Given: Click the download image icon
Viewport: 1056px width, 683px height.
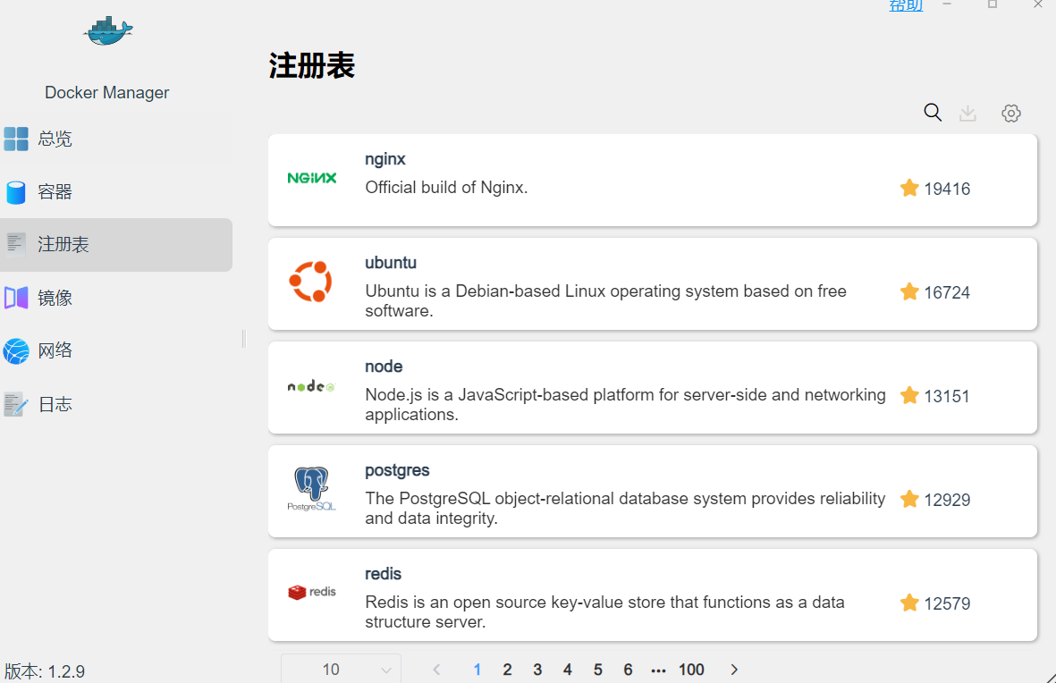Looking at the screenshot, I should (x=967, y=114).
